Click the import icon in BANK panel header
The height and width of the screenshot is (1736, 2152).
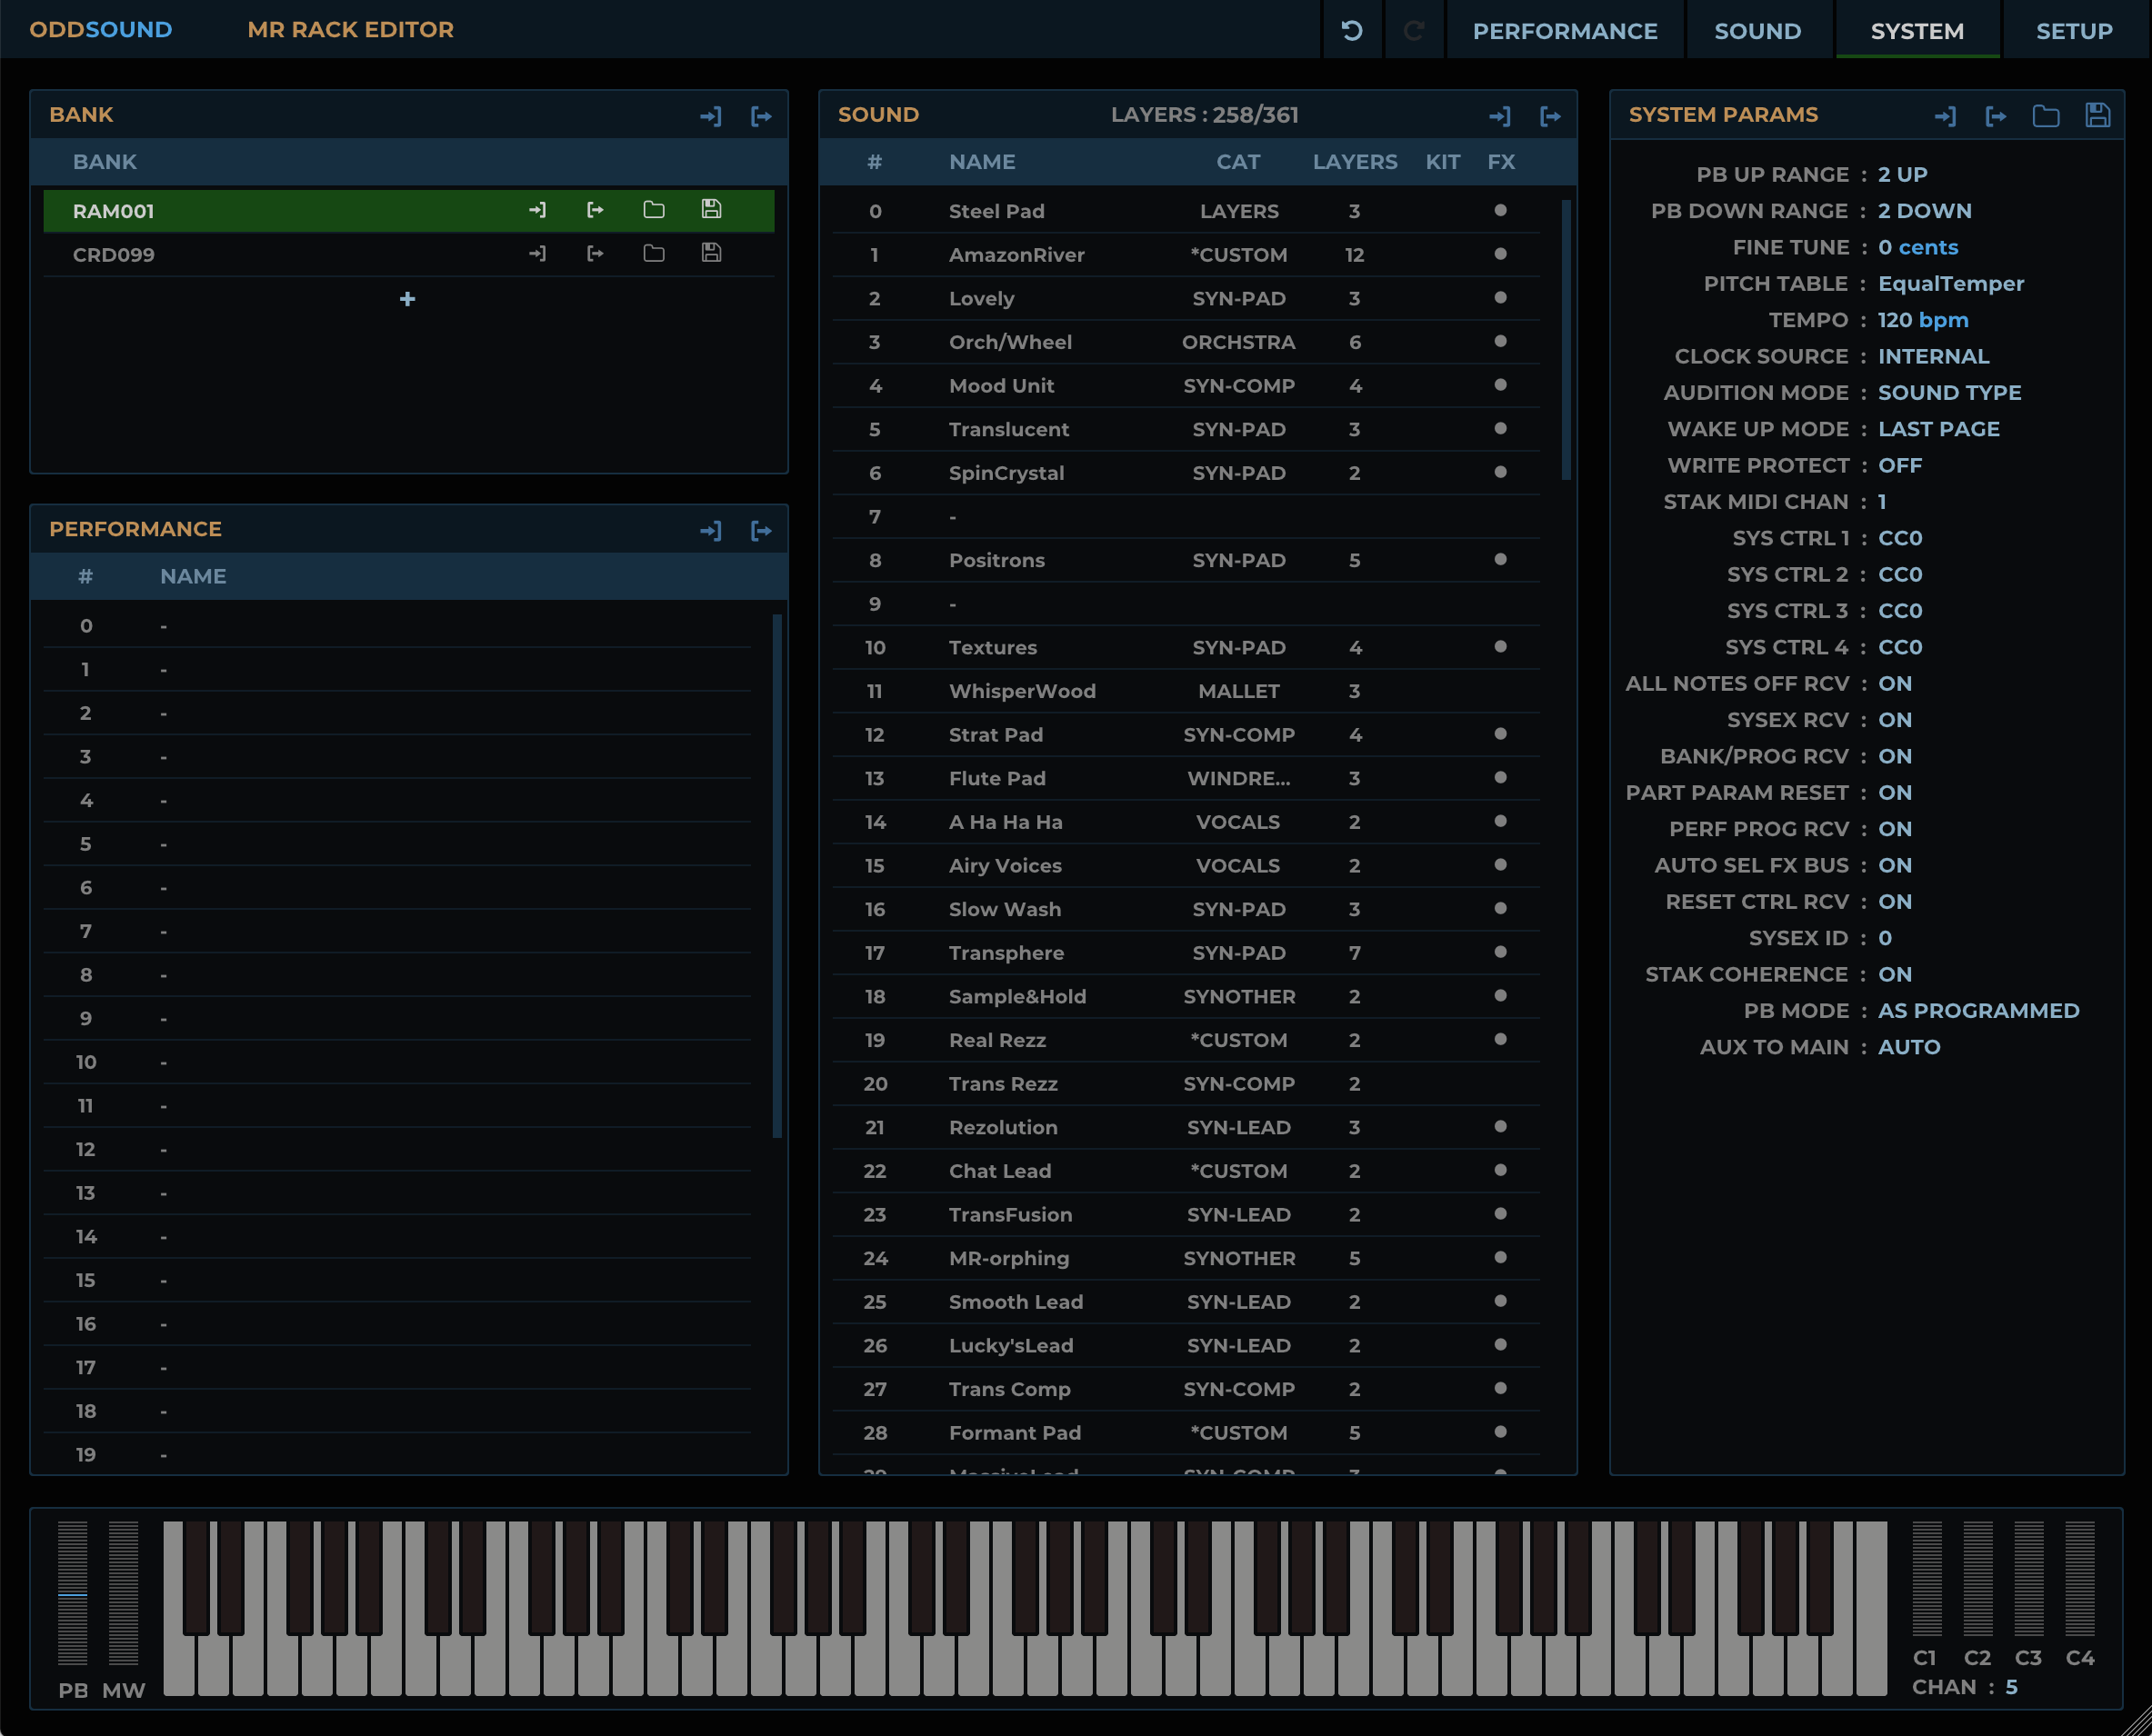(x=710, y=116)
